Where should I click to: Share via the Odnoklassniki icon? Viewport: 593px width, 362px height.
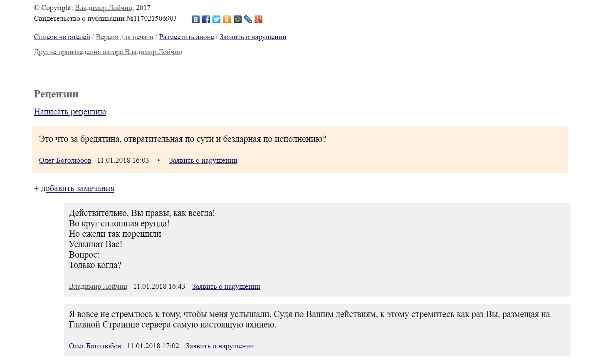[227, 20]
